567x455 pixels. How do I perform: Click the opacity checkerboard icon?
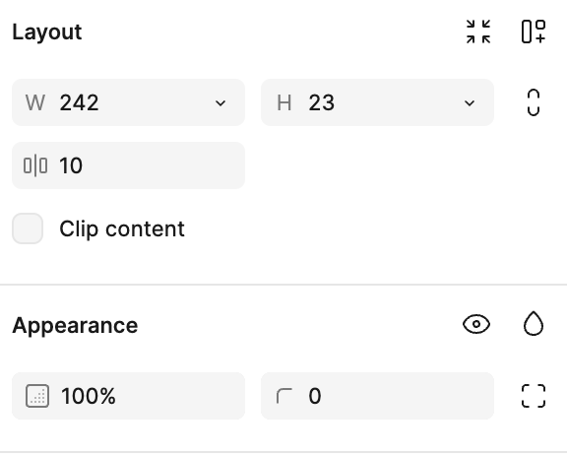[x=37, y=396]
